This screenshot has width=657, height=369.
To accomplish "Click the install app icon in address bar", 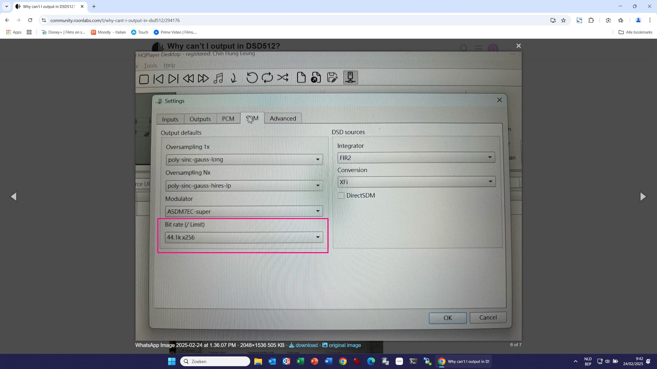I will 553,20.
